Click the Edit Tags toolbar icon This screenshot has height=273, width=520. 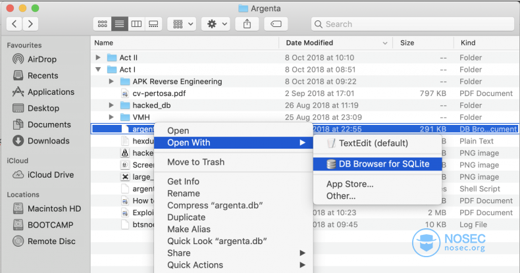point(276,24)
